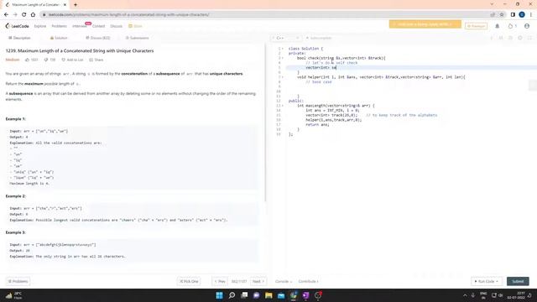Open the Interview nav item
This screenshot has height=302, width=537.
(x=80, y=26)
